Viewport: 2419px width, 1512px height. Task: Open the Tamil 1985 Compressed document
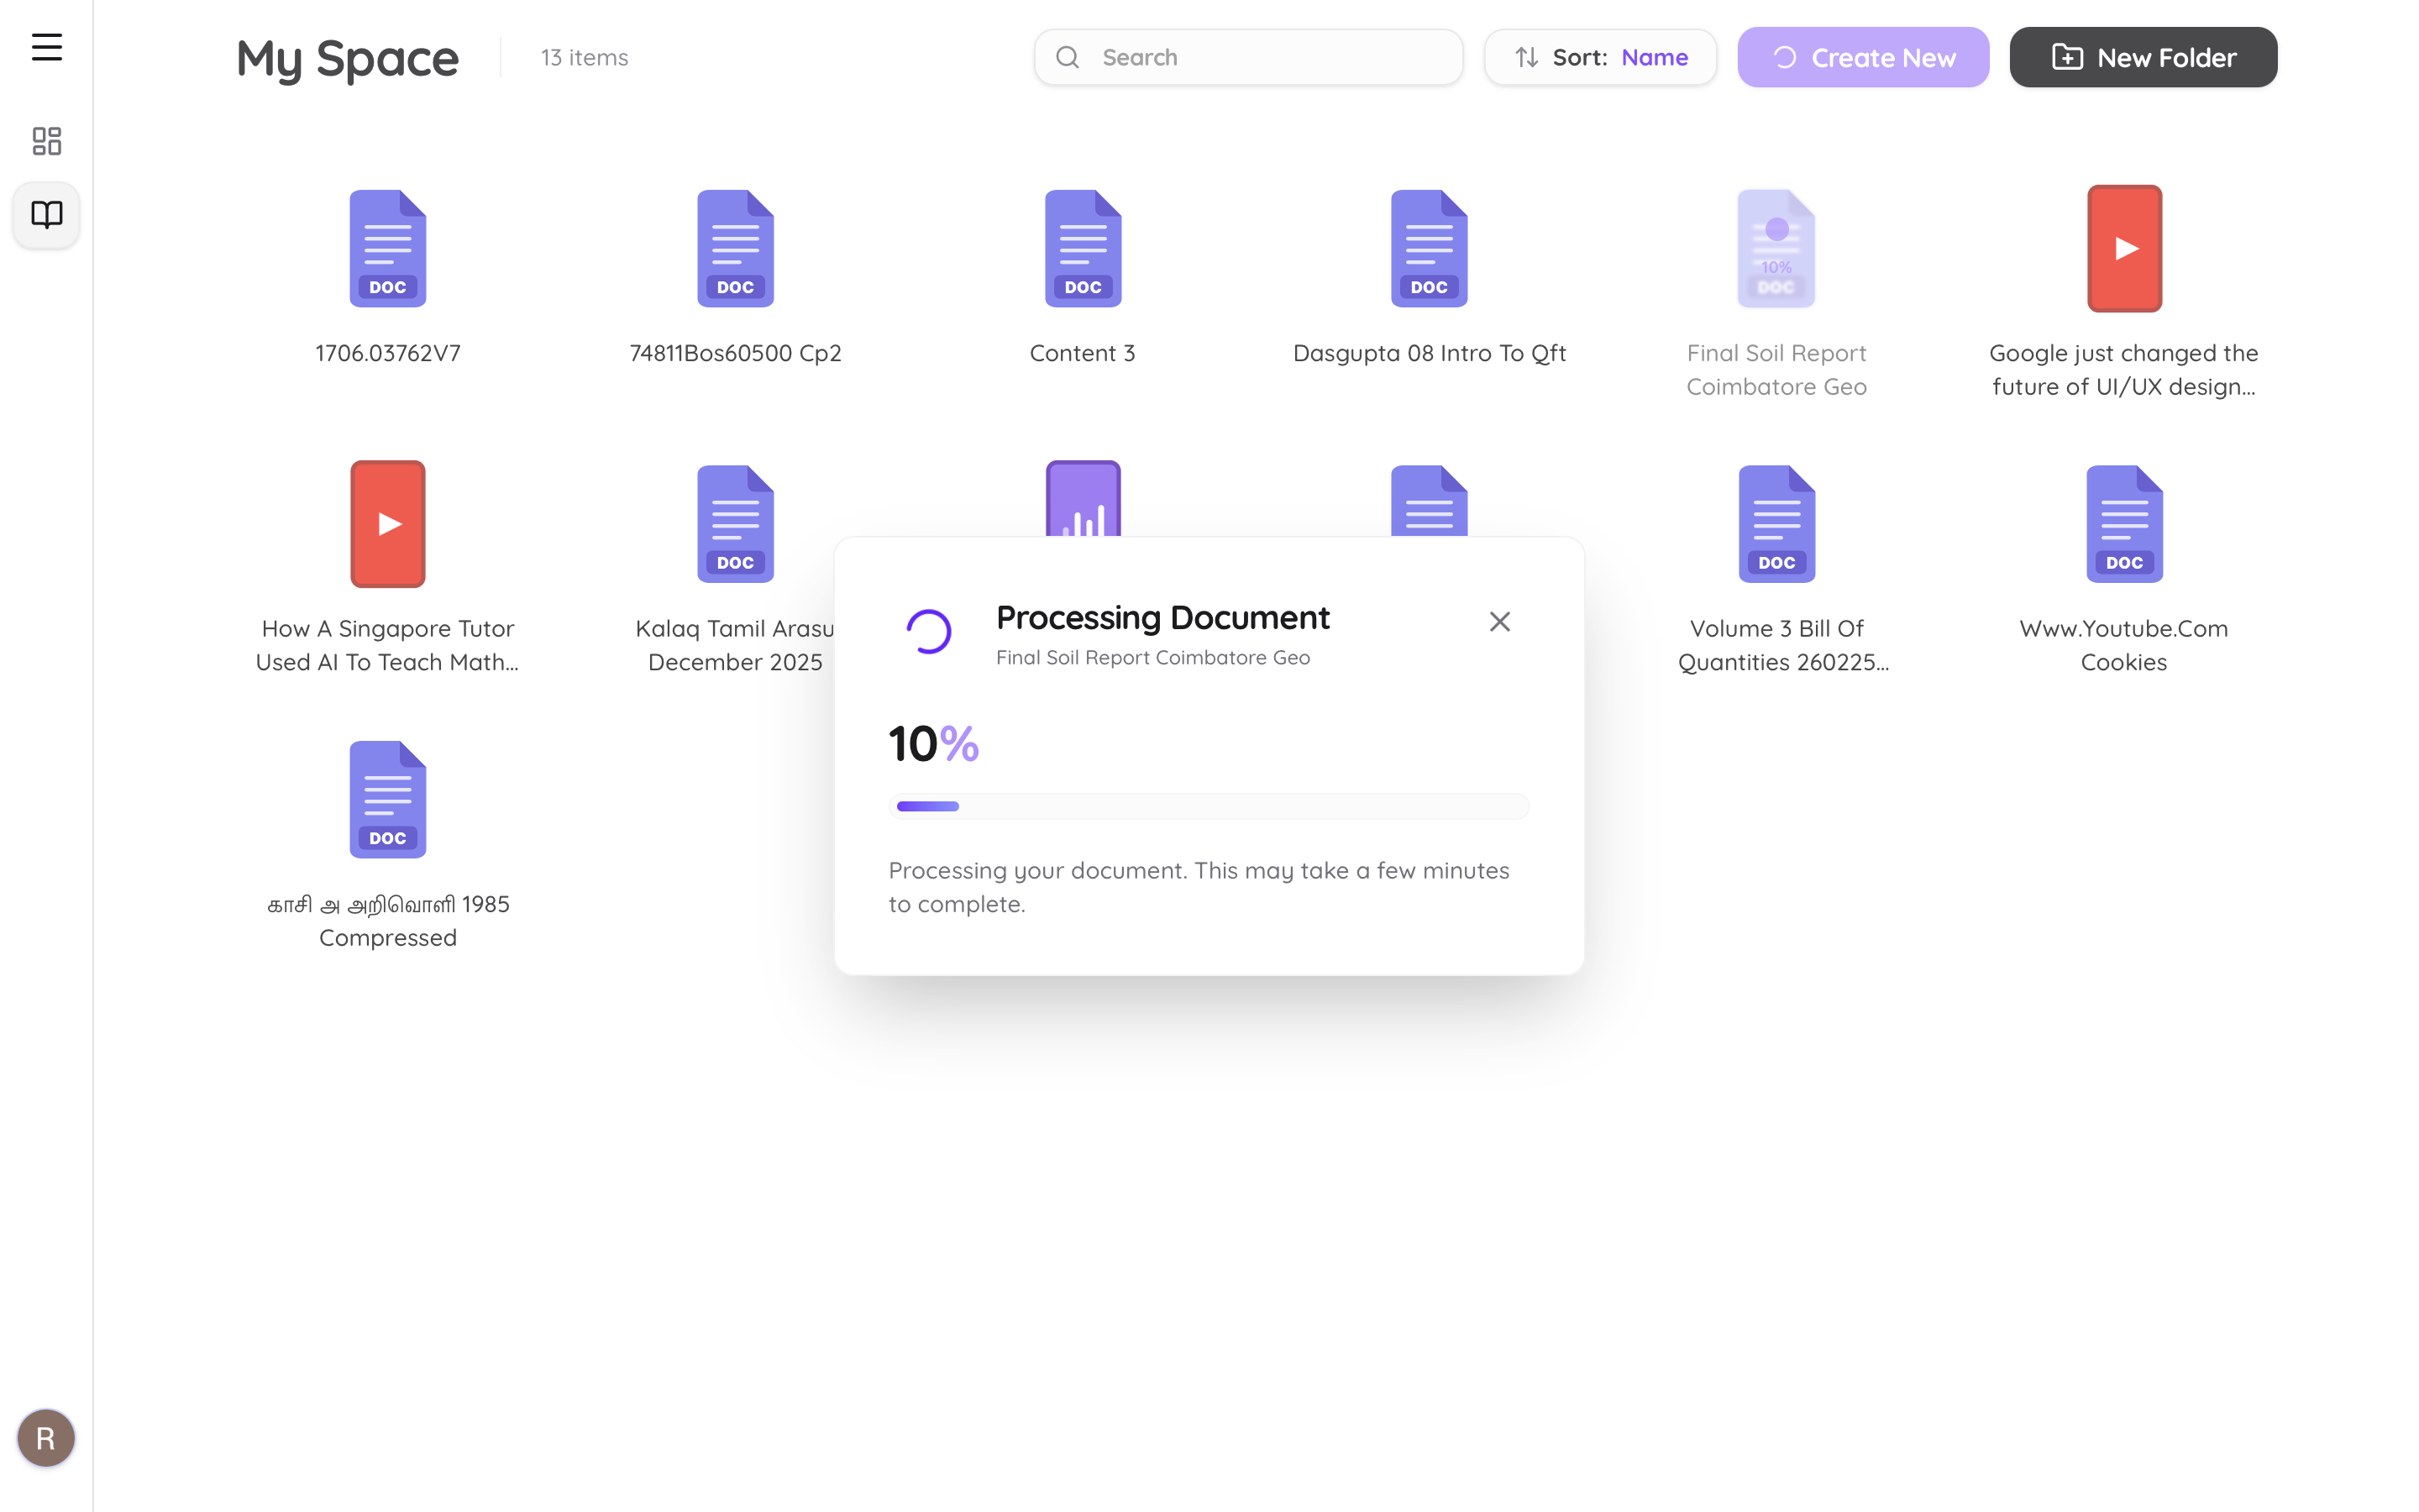(388, 798)
